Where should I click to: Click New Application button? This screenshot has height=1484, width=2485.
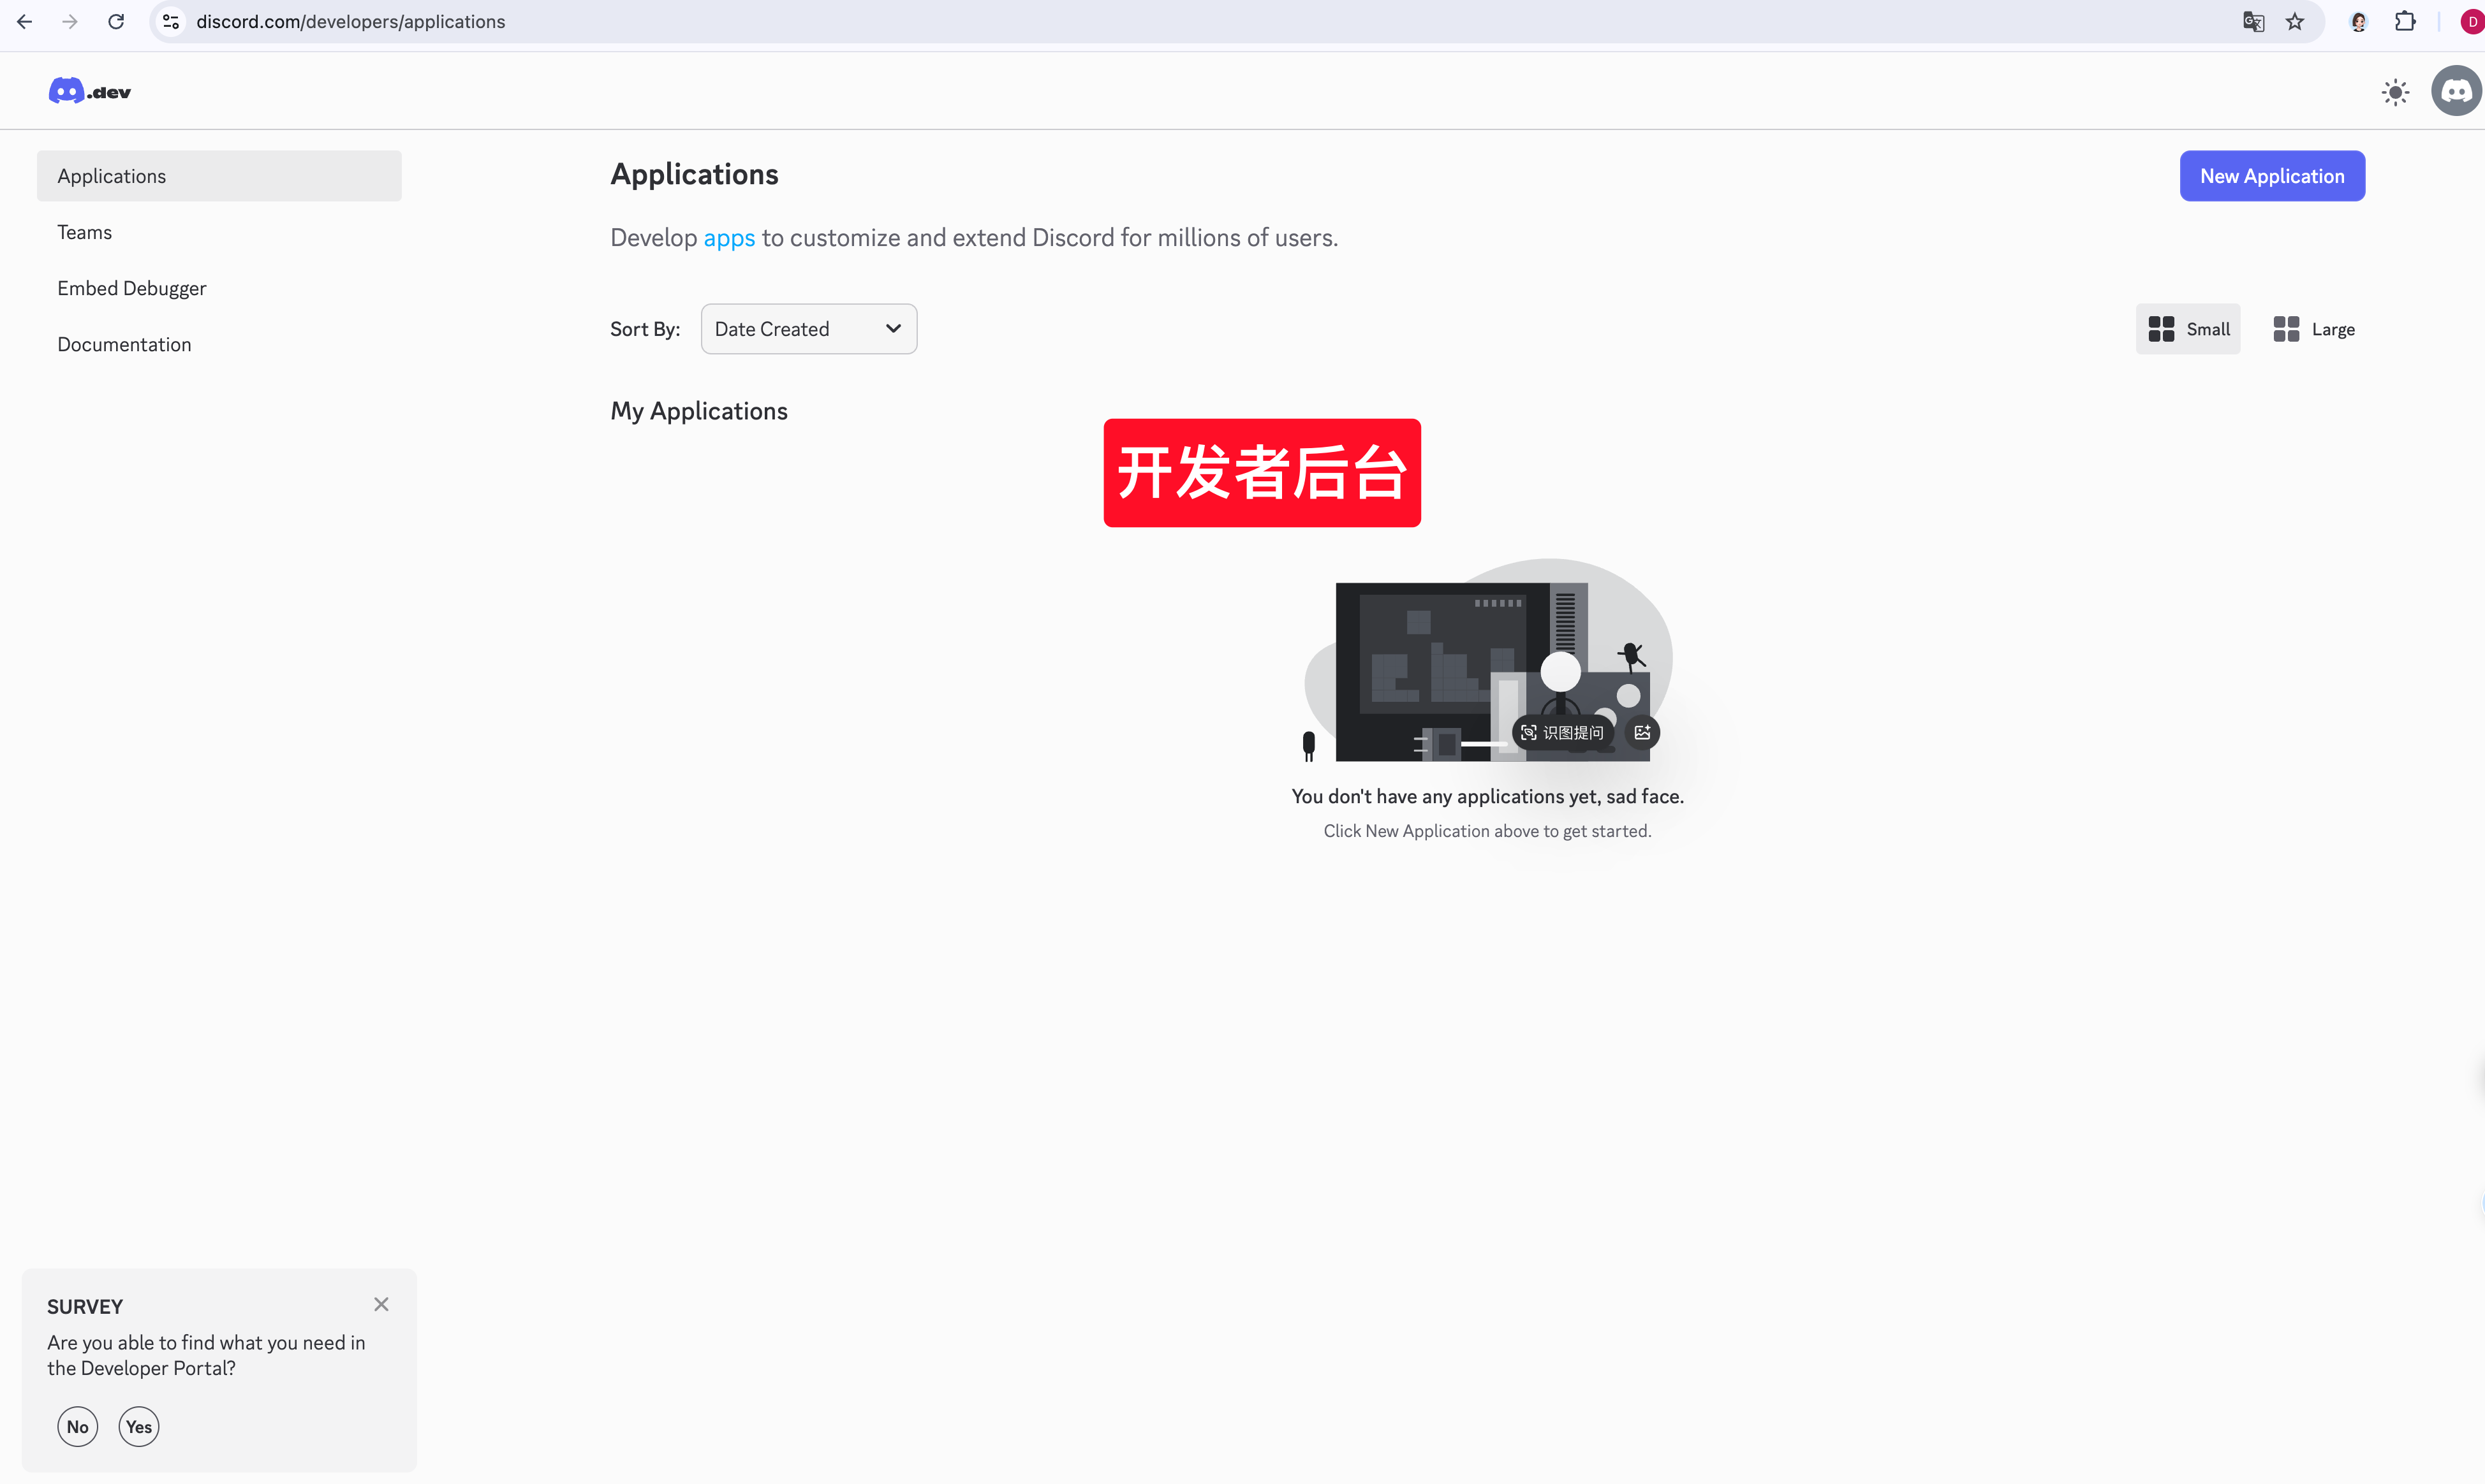tap(2272, 176)
